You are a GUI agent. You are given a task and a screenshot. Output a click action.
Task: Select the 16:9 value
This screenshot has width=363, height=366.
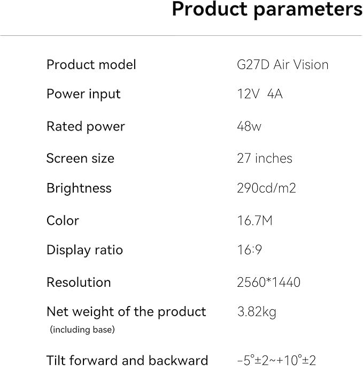tap(249, 250)
